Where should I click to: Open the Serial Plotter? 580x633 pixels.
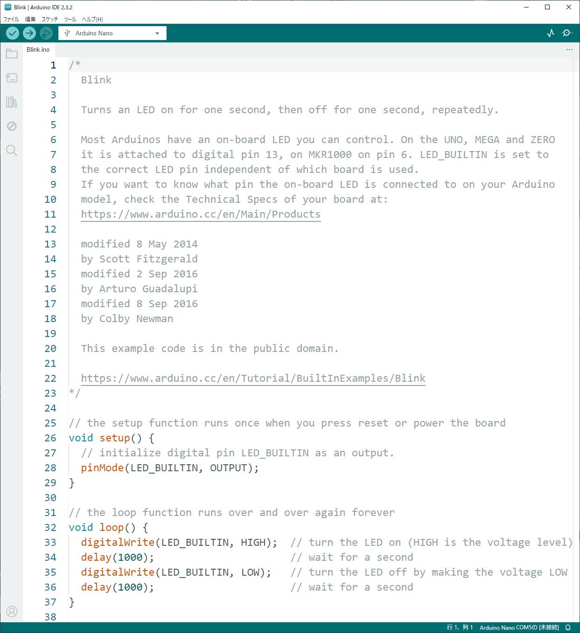(x=551, y=33)
